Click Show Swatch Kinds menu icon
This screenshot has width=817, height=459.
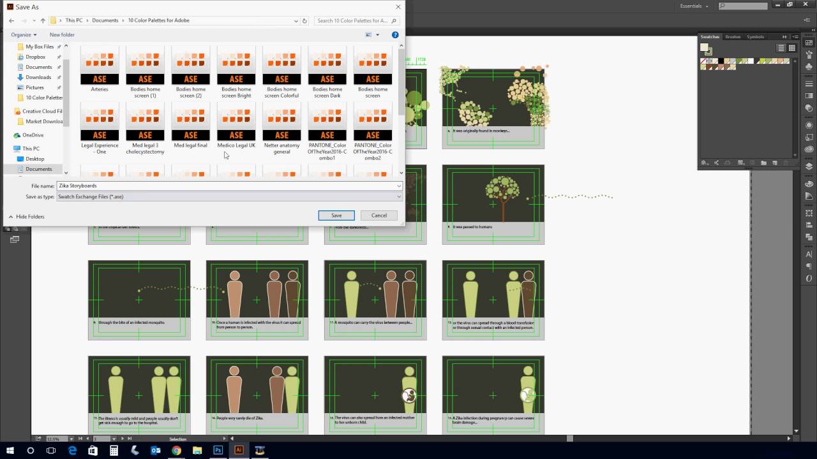[741, 163]
